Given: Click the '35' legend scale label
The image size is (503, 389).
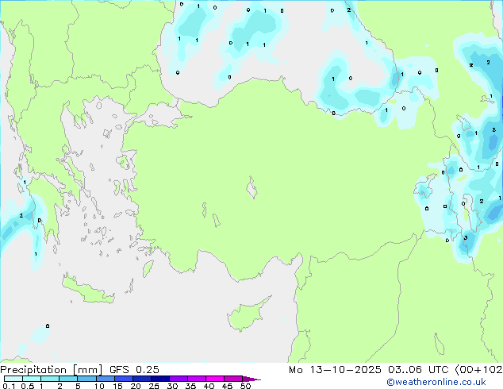Looking at the screenshot, I should point(190,386).
